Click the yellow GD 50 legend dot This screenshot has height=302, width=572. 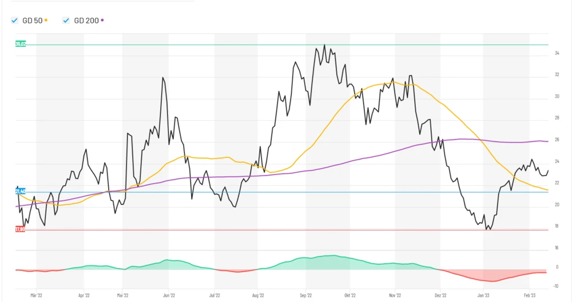[46, 21]
